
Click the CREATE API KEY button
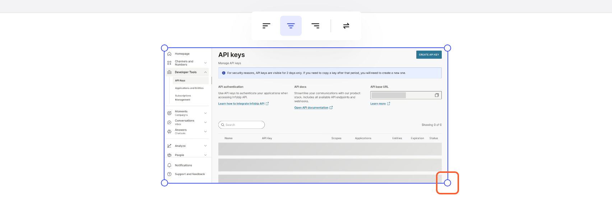tap(429, 55)
